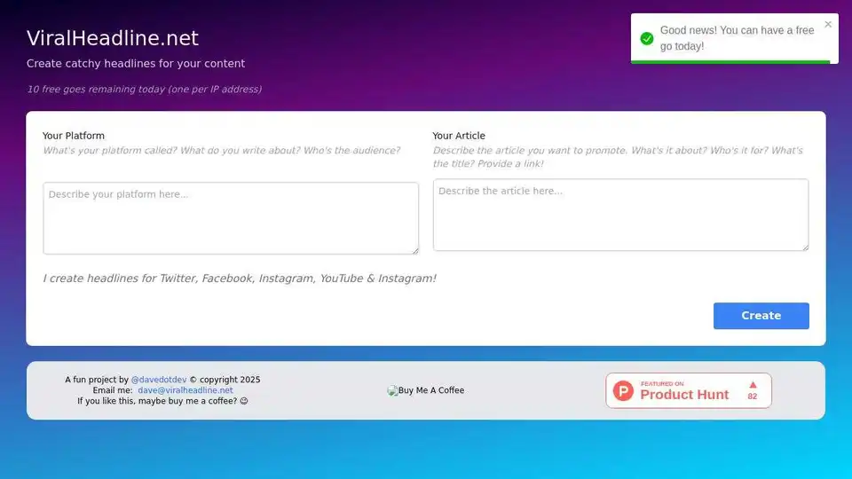Click the green notification progress bar
The image size is (852, 479).
pyautogui.click(x=730, y=62)
